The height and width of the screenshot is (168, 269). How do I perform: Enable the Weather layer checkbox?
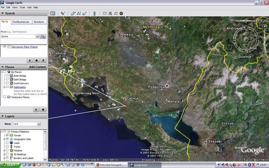point(7,150)
